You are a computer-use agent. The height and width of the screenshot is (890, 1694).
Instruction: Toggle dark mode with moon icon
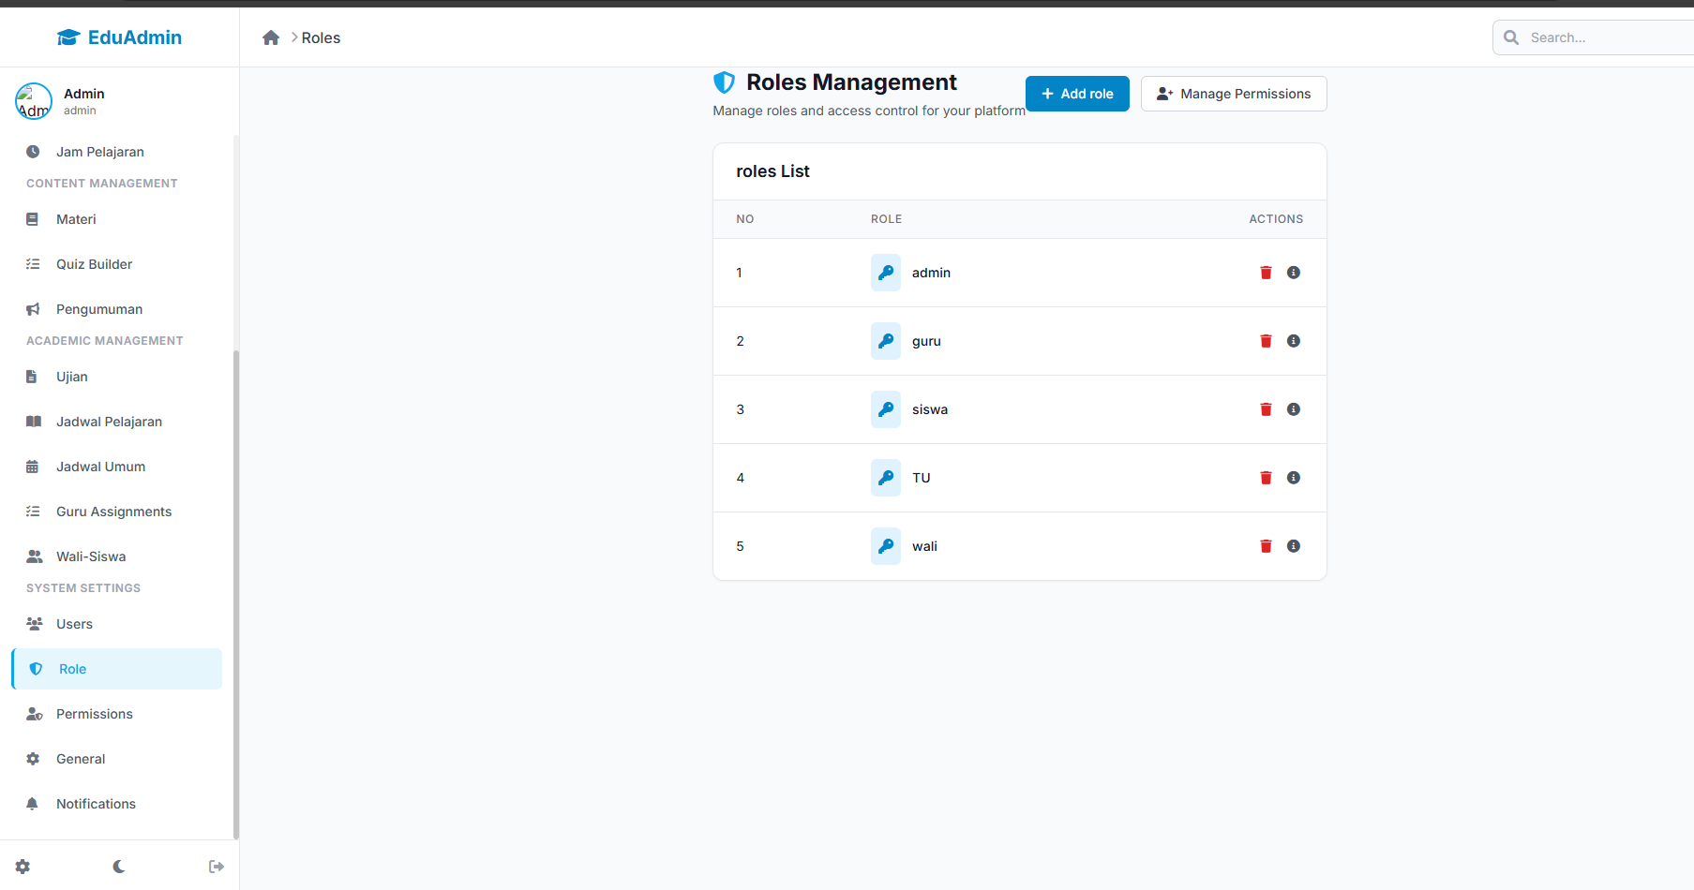point(119,867)
